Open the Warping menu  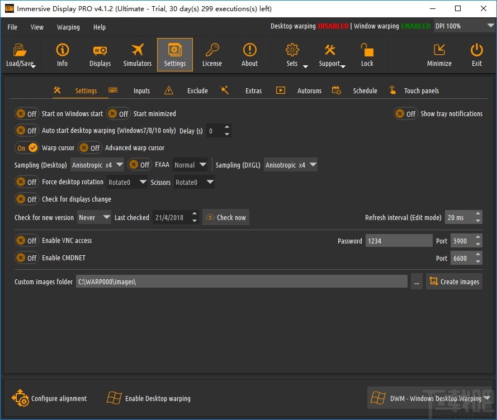(x=68, y=27)
